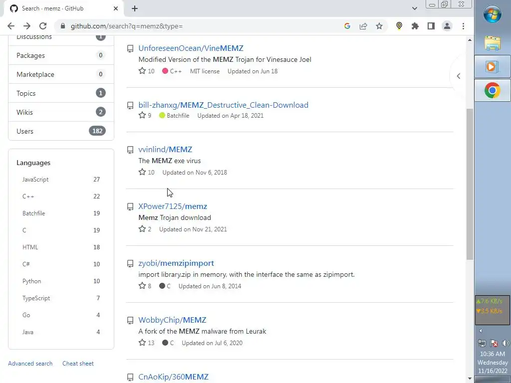Open Chrome's three-dot menu
The image size is (511, 383).
[463, 26]
